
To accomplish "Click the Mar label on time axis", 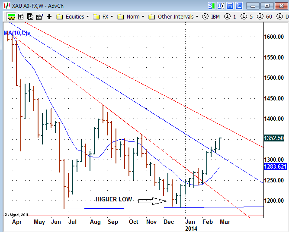I will coord(225,222).
